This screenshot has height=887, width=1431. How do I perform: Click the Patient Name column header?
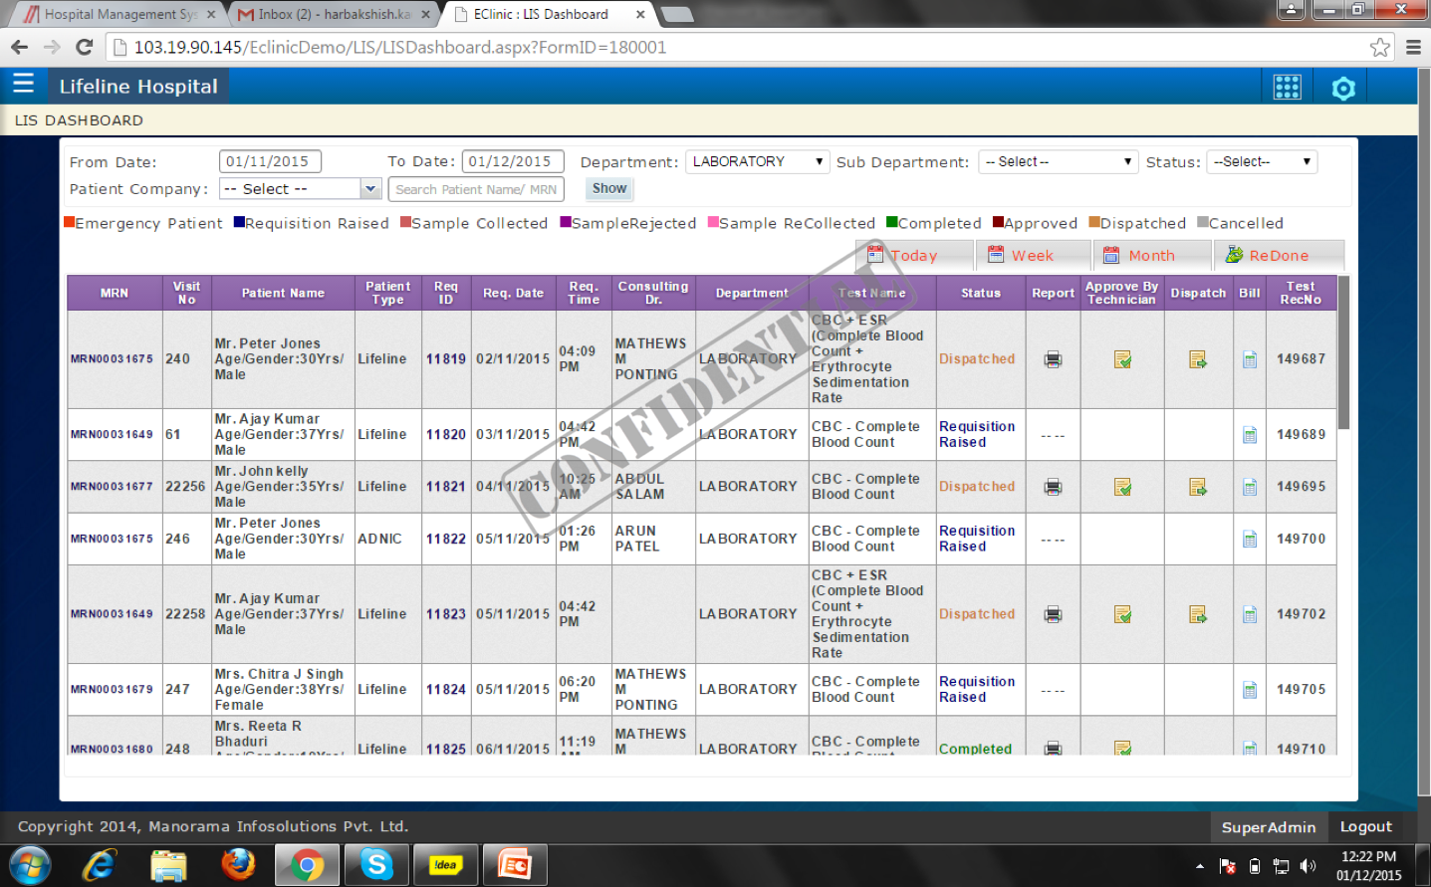pyautogui.click(x=283, y=293)
